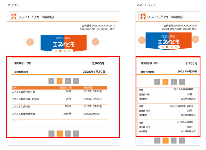Select page 1 in パソコン upper pager

click(x=60, y=81)
